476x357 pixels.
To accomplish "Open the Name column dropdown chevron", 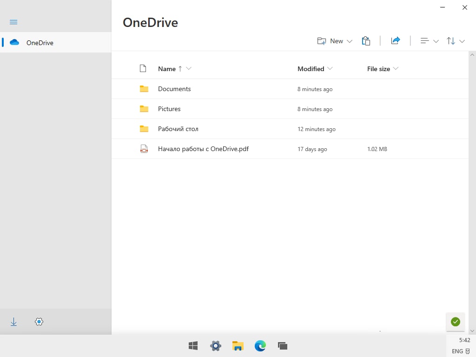I will point(189,69).
